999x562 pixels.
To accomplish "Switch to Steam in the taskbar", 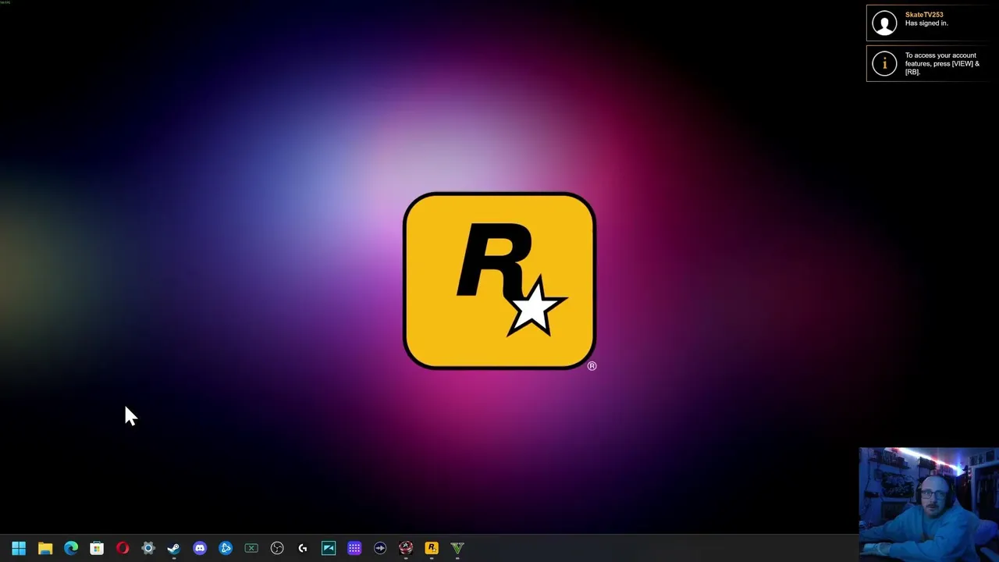I will [173, 548].
